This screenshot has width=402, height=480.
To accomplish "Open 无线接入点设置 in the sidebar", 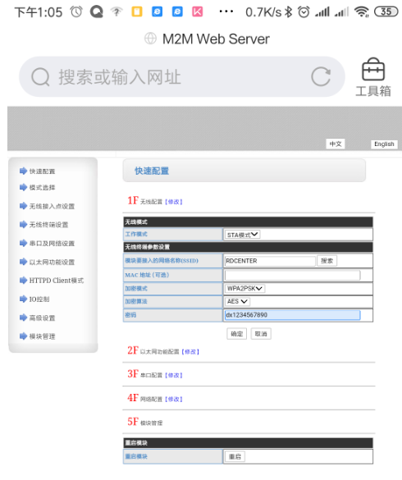I will tap(52, 206).
